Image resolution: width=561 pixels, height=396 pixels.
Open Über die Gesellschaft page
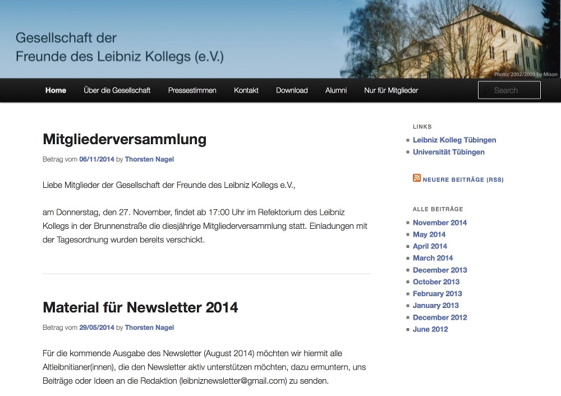pos(117,90)
